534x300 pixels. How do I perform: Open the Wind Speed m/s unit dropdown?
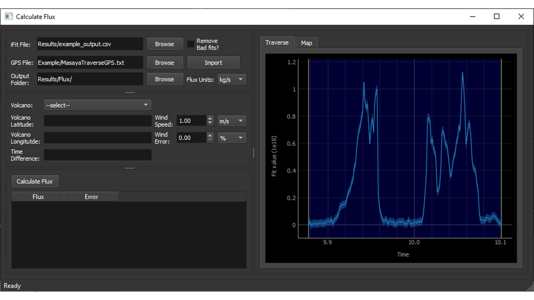(232, 121)
